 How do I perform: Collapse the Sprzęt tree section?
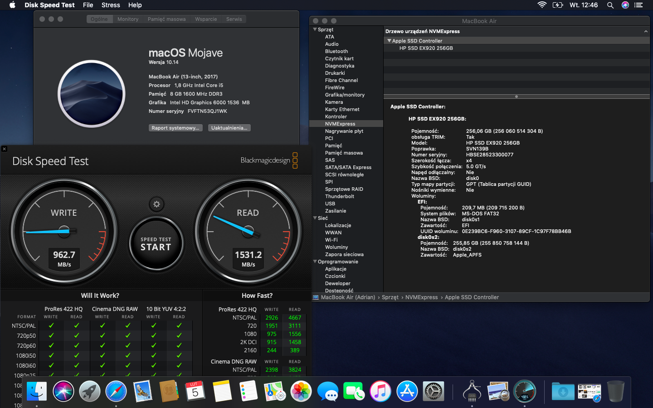tap(315, 29)
